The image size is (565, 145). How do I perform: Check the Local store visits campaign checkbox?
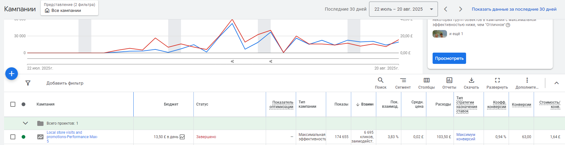(x=13, y=137)
